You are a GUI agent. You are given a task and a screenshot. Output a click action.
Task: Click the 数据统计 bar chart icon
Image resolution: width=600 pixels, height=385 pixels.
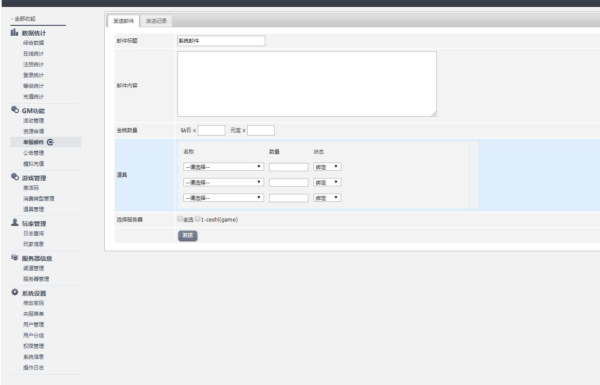(x=15, y=32)
